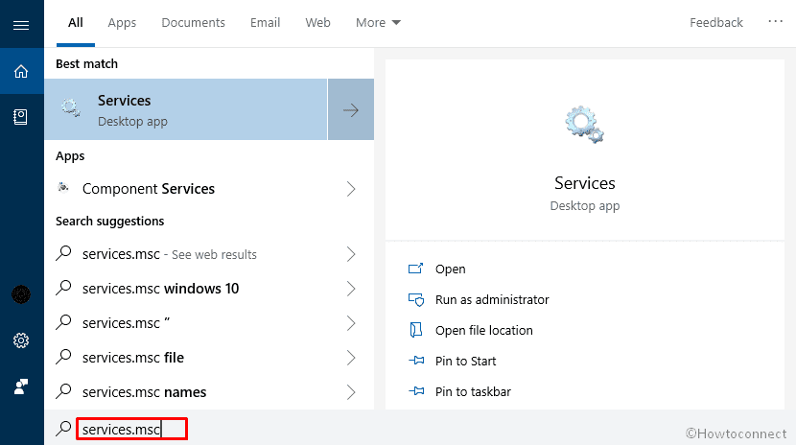Viewport: 796px width, 445px height.
Task: Expand services.msc file chevron
Action: pos(351,357)
